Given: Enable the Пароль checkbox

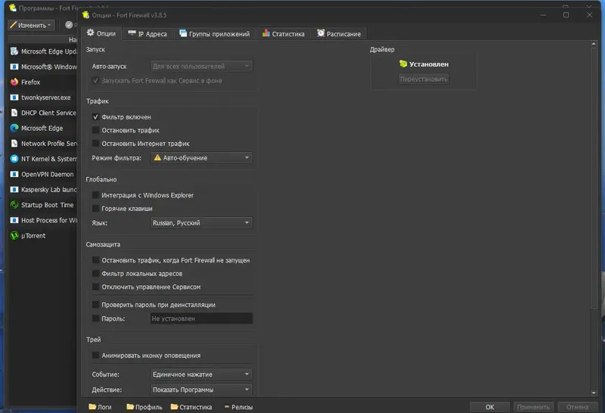Looking at the screenshot, I should tap(95, 318).
